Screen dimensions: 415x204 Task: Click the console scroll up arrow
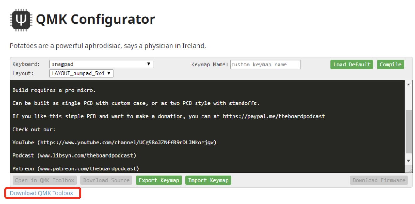[x=408, y=85]
